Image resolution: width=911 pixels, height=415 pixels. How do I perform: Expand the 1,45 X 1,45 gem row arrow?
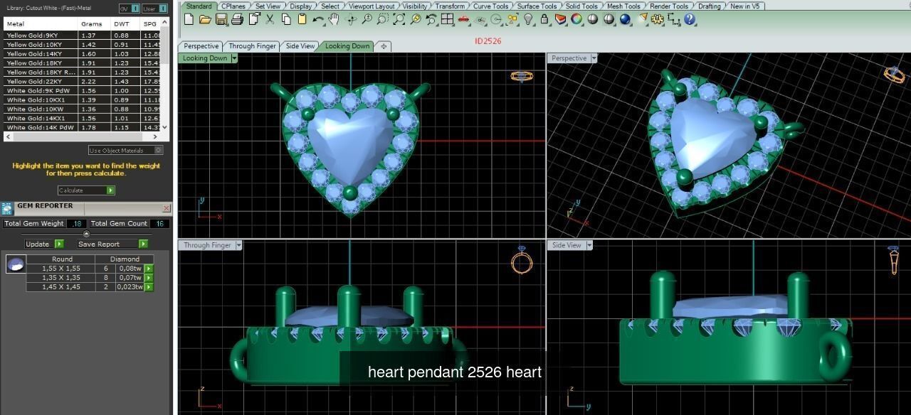pyautogui.click(x=149, y=287)
